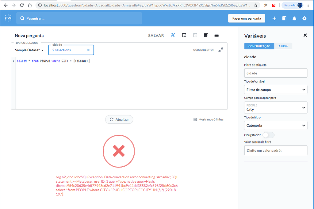Enable the Obrigatório toggle
The width and height of the screenshot is (314, 209).
pyautogui.click(x=268, y=135)
